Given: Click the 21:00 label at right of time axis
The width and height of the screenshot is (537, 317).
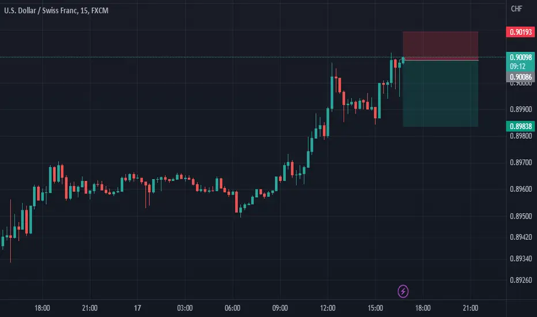Looking at the screenshot, I should point(470,308).
